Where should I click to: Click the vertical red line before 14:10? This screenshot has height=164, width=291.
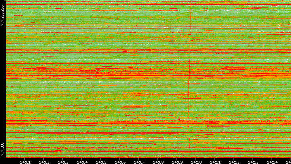click(x=190, y=79)
